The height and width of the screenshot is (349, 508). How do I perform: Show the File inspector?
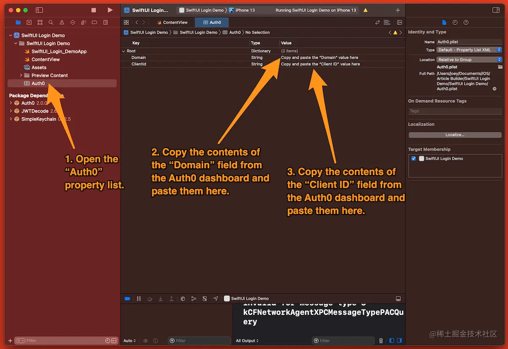(x=444, y=22)
